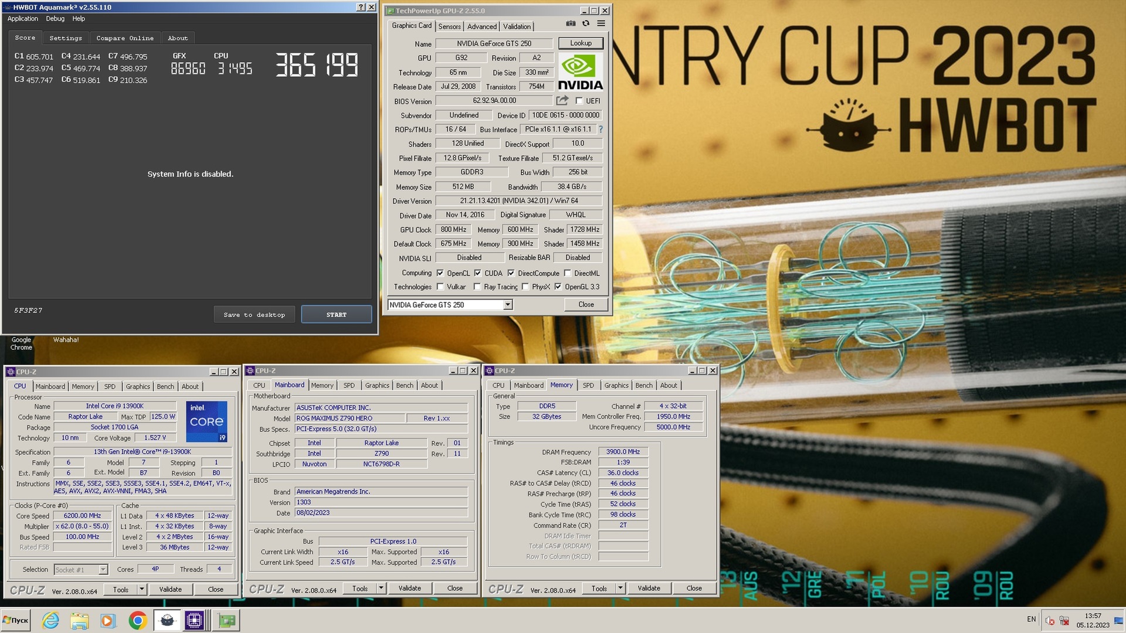Toggle the Ray Tracing checkbox
1126x633 pixels.
click(x=477, y=287)
